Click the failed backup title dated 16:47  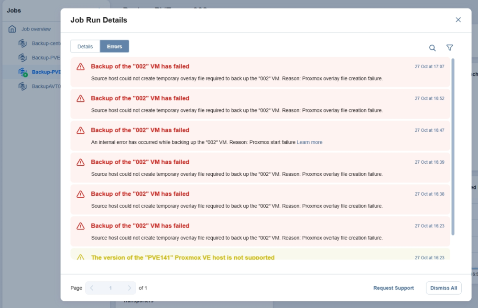[140, 130]
